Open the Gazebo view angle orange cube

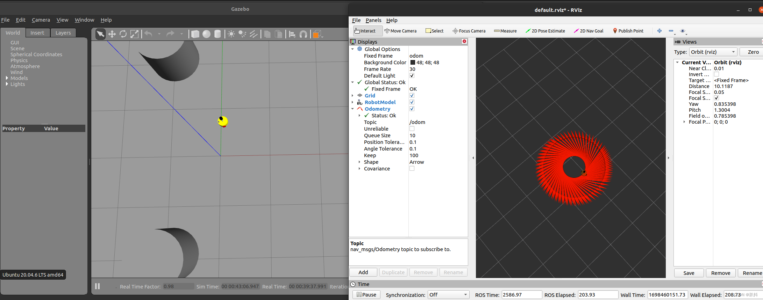tap(317, 34)
